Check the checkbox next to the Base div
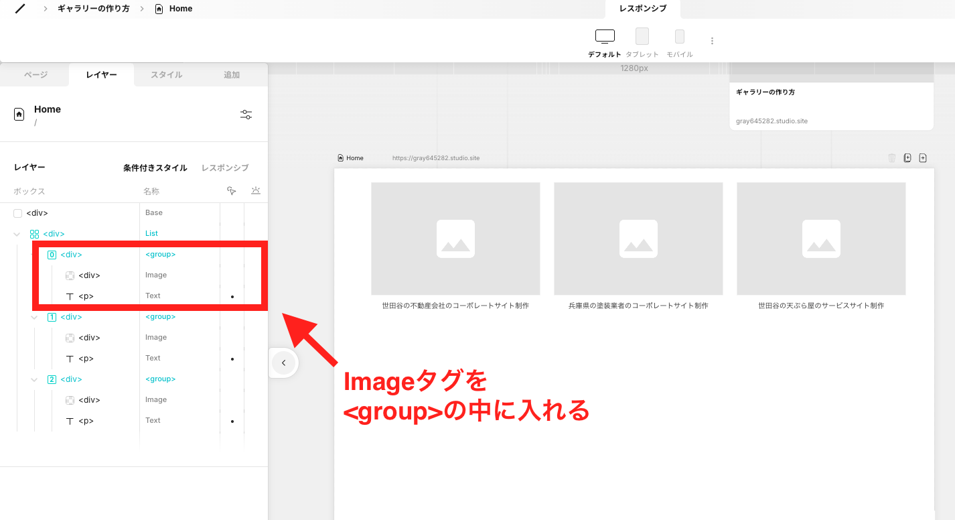Viewport: 955px width, 520px height. [17, 212]
